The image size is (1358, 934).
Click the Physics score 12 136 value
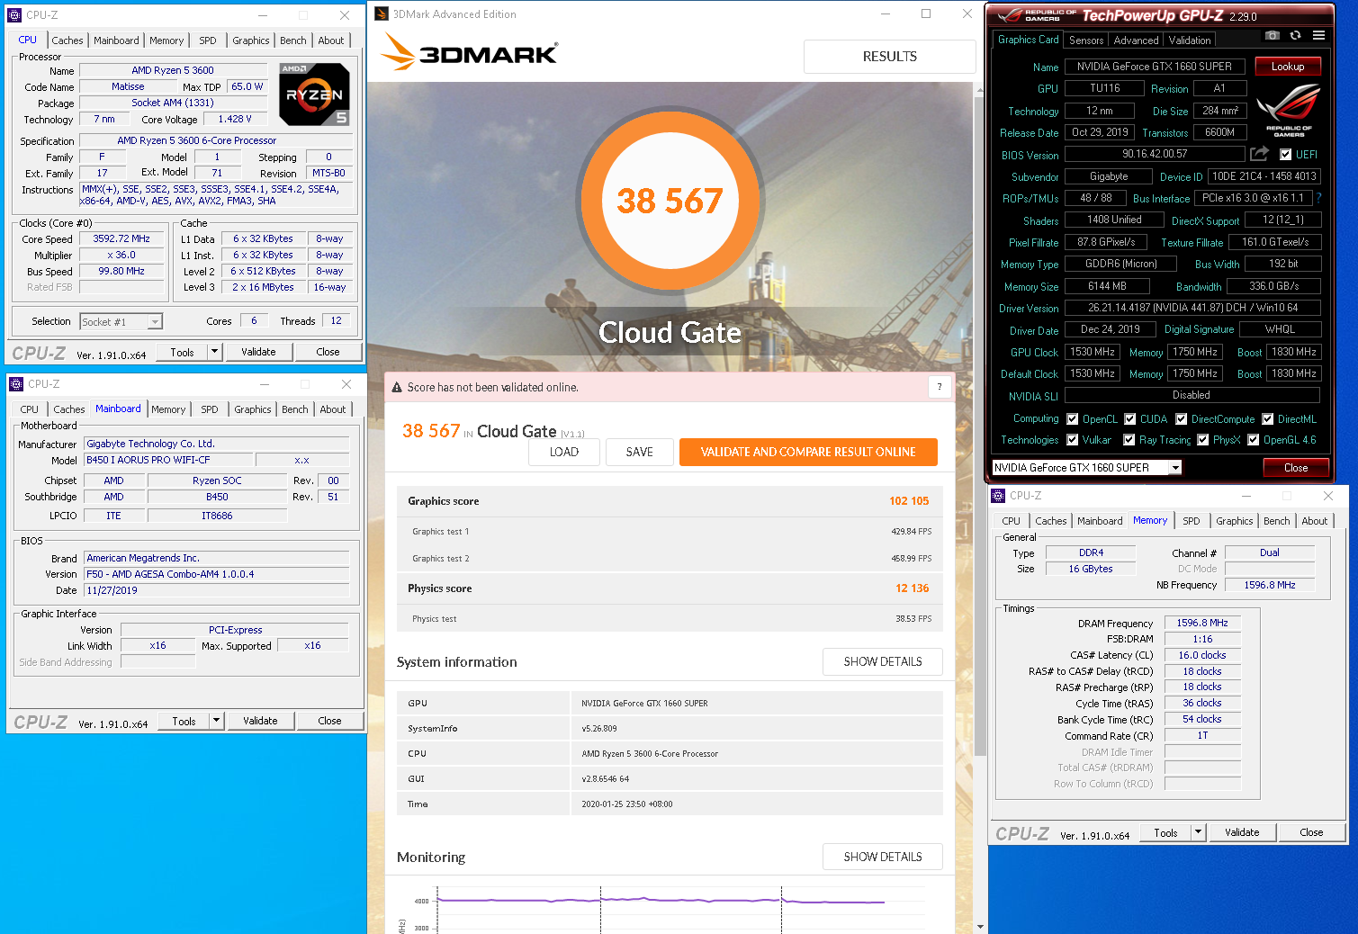[x=912, y=588]
